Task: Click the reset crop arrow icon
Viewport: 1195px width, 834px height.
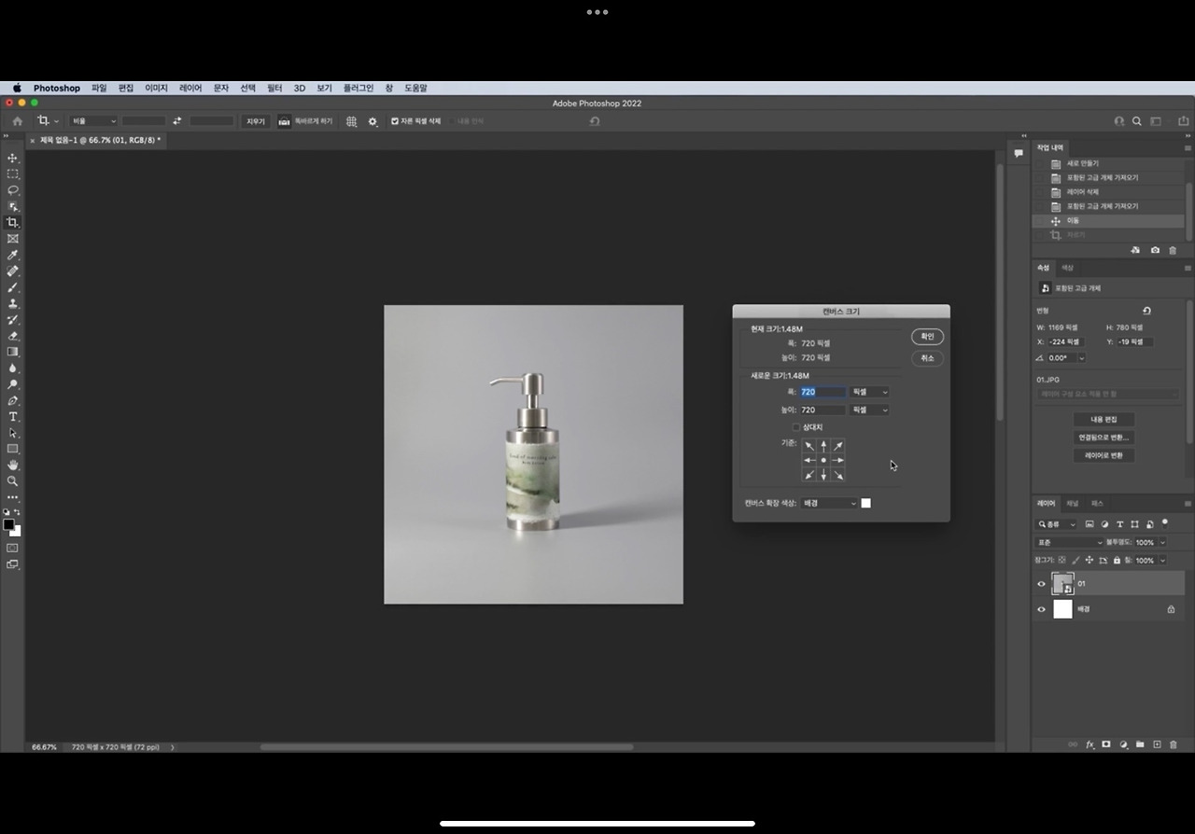Action: pyautogui.click(x=595, y=121)
